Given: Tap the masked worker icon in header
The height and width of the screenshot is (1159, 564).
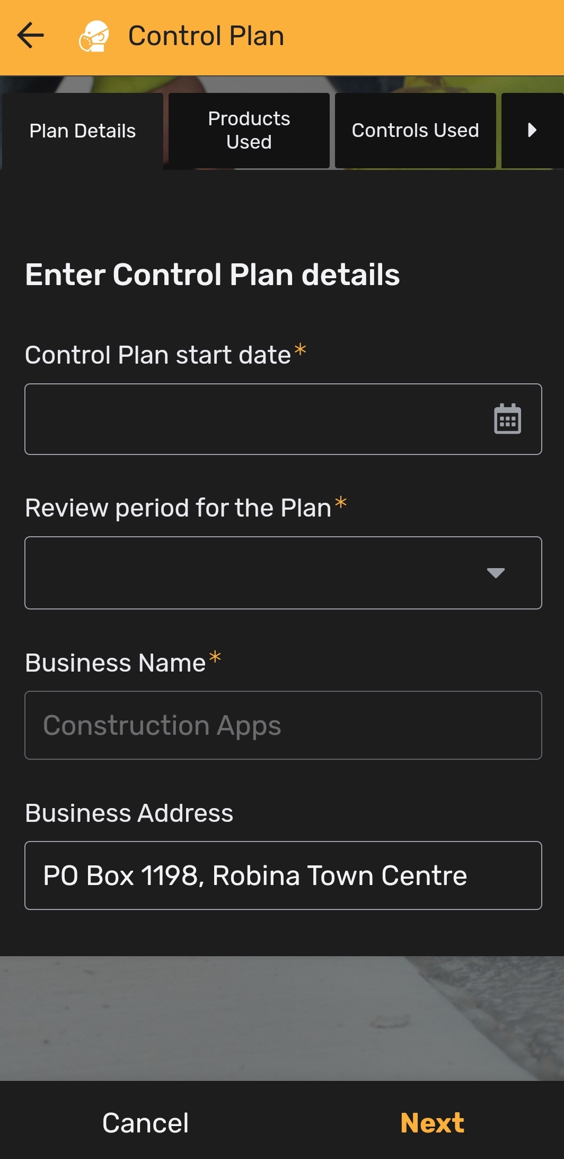Looking at the screenshot, I should pyautogui.click(x=94, y=36).
